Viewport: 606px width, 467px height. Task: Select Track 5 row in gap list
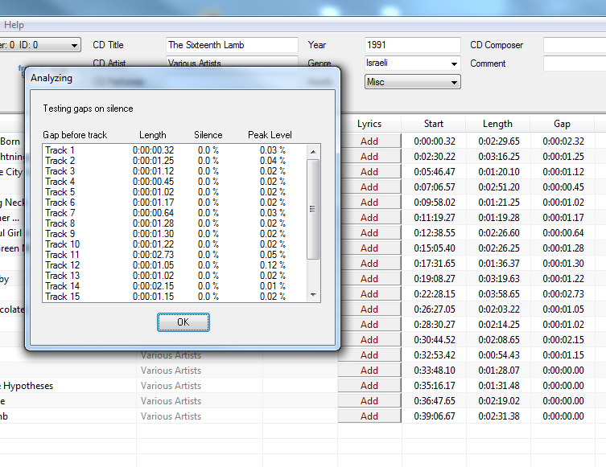click(x=175, y=192)
